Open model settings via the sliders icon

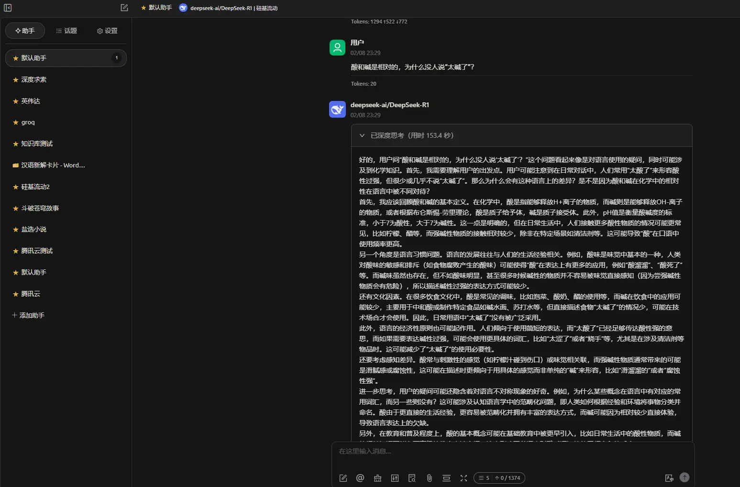(395, 478)
